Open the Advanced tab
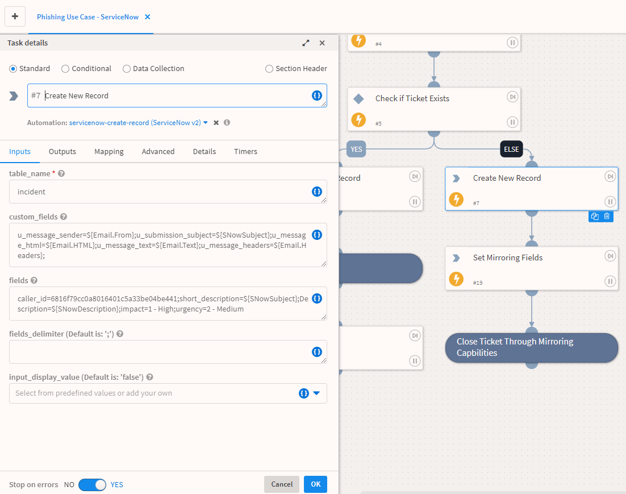Screen dimensions: 626x494 pyautogui.click(x=158, y=151)
